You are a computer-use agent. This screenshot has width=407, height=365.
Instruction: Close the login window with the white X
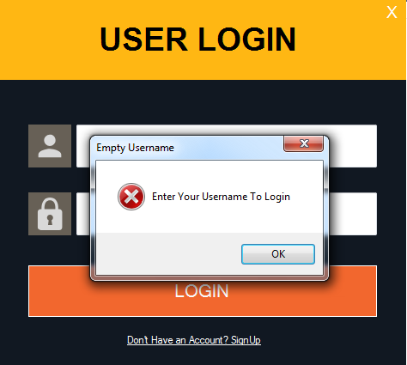(x=392, y=12)
